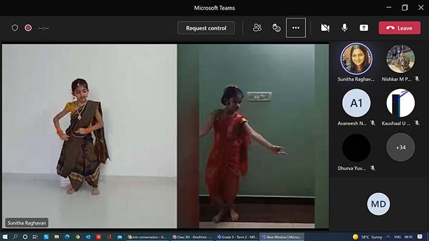Click the shield security icon
The width and height of the screenshot is (429, 241).
pyautogui.click(x=15, y=28)
